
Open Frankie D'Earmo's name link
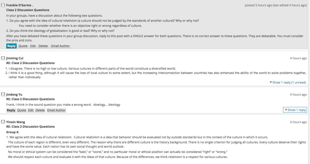19,5
